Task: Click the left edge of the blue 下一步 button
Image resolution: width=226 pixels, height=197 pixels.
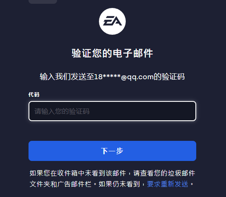Action: (31, 151)
